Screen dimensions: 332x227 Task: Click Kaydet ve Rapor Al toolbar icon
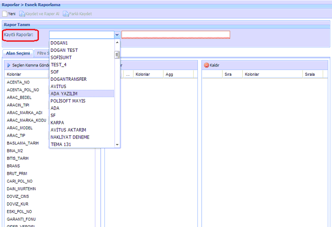(27, 14)
